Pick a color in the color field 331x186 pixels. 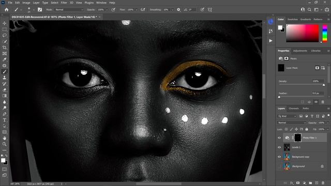[x=302, y=33]
